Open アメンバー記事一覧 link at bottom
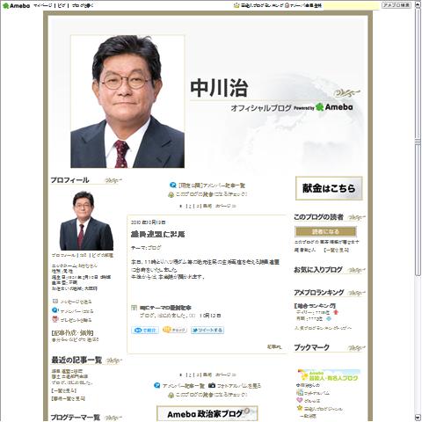 pyautogui.click(x=184, y=386)
